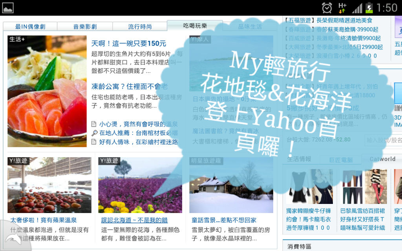The width and height of the screenshot is (402, 251).
Task: Open headline 凍齡公寓？住裡面不會老
Action: pyautogui.click(x=130, y=87)
